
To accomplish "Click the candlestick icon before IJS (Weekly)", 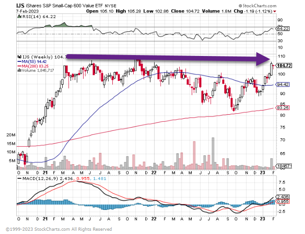I will pyautogui.click(x=19, y=57).
